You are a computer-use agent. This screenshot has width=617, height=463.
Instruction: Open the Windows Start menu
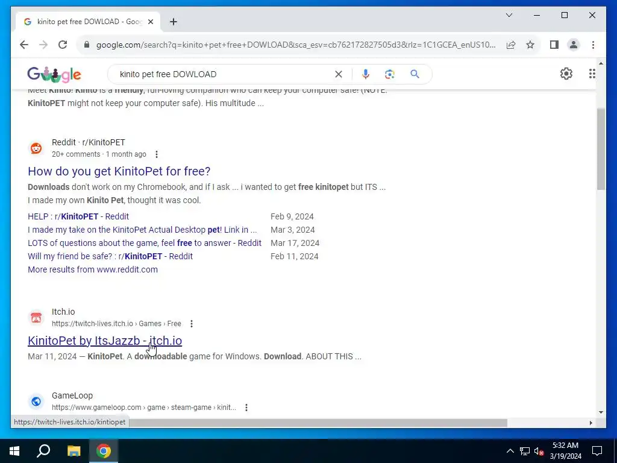[x=14, y=451]
